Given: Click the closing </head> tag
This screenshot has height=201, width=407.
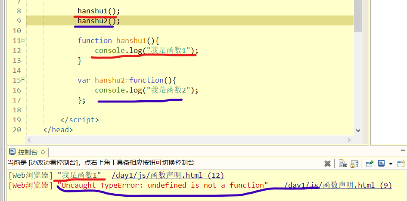Looking at the screenshot, I should pos(58,130).
